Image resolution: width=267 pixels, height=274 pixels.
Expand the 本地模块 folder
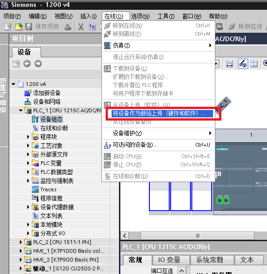(x=28, y=225)
